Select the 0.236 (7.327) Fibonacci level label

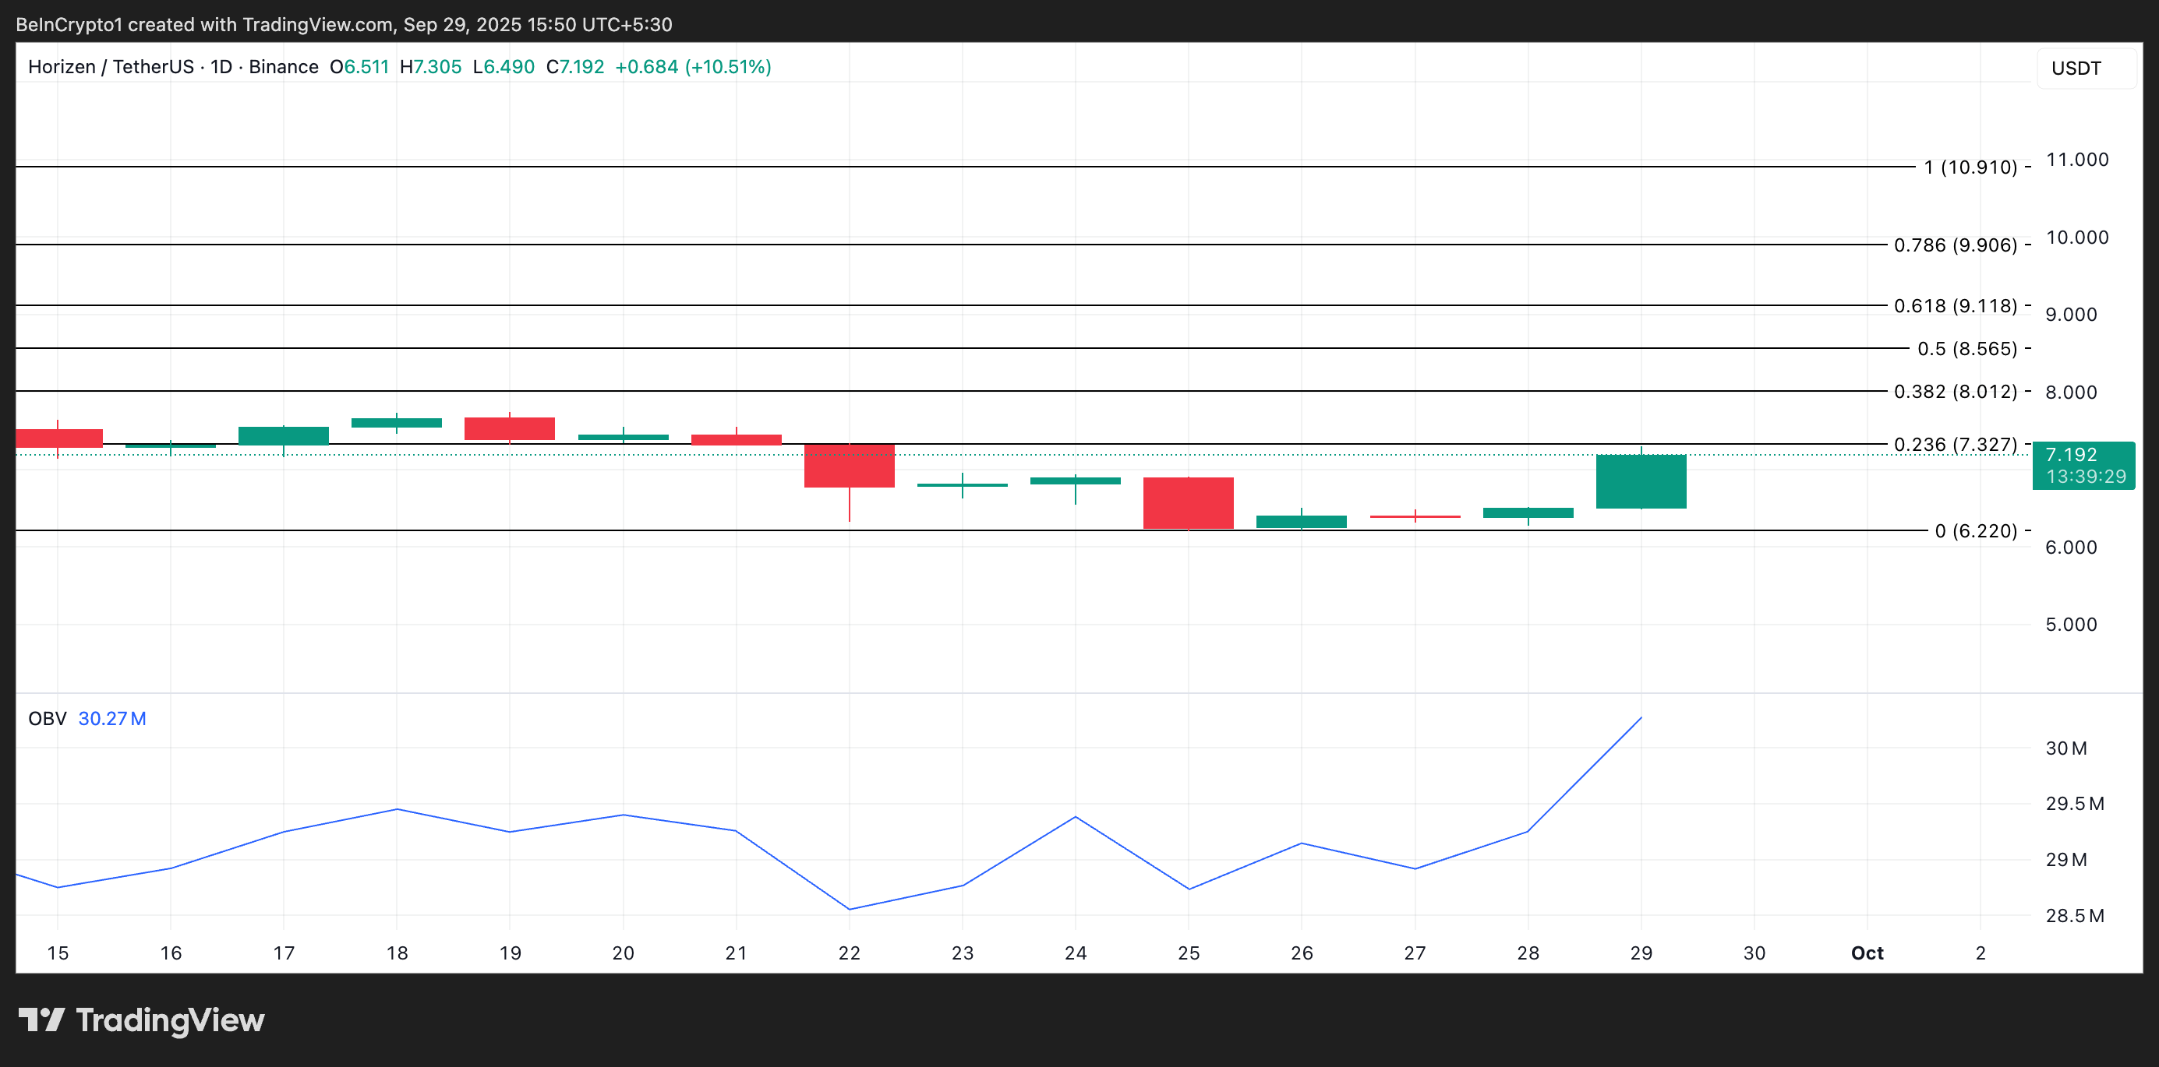coord(1955,444)
